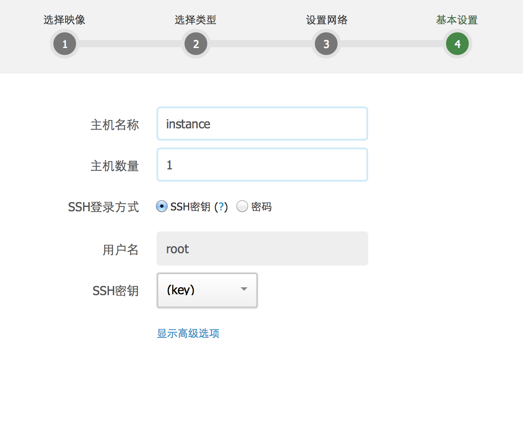Click the disabled 用户名 root field
This screenshot has height=427, width=523.
pyautogui.click(x=262, y=249)
